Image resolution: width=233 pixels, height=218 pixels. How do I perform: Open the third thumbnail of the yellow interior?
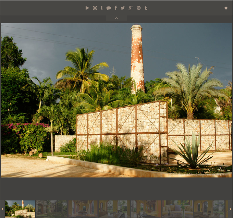[x=83, y=209]
